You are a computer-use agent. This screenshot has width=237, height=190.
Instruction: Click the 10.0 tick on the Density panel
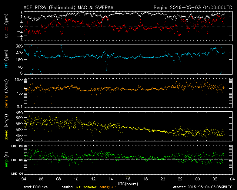[19, 79]
